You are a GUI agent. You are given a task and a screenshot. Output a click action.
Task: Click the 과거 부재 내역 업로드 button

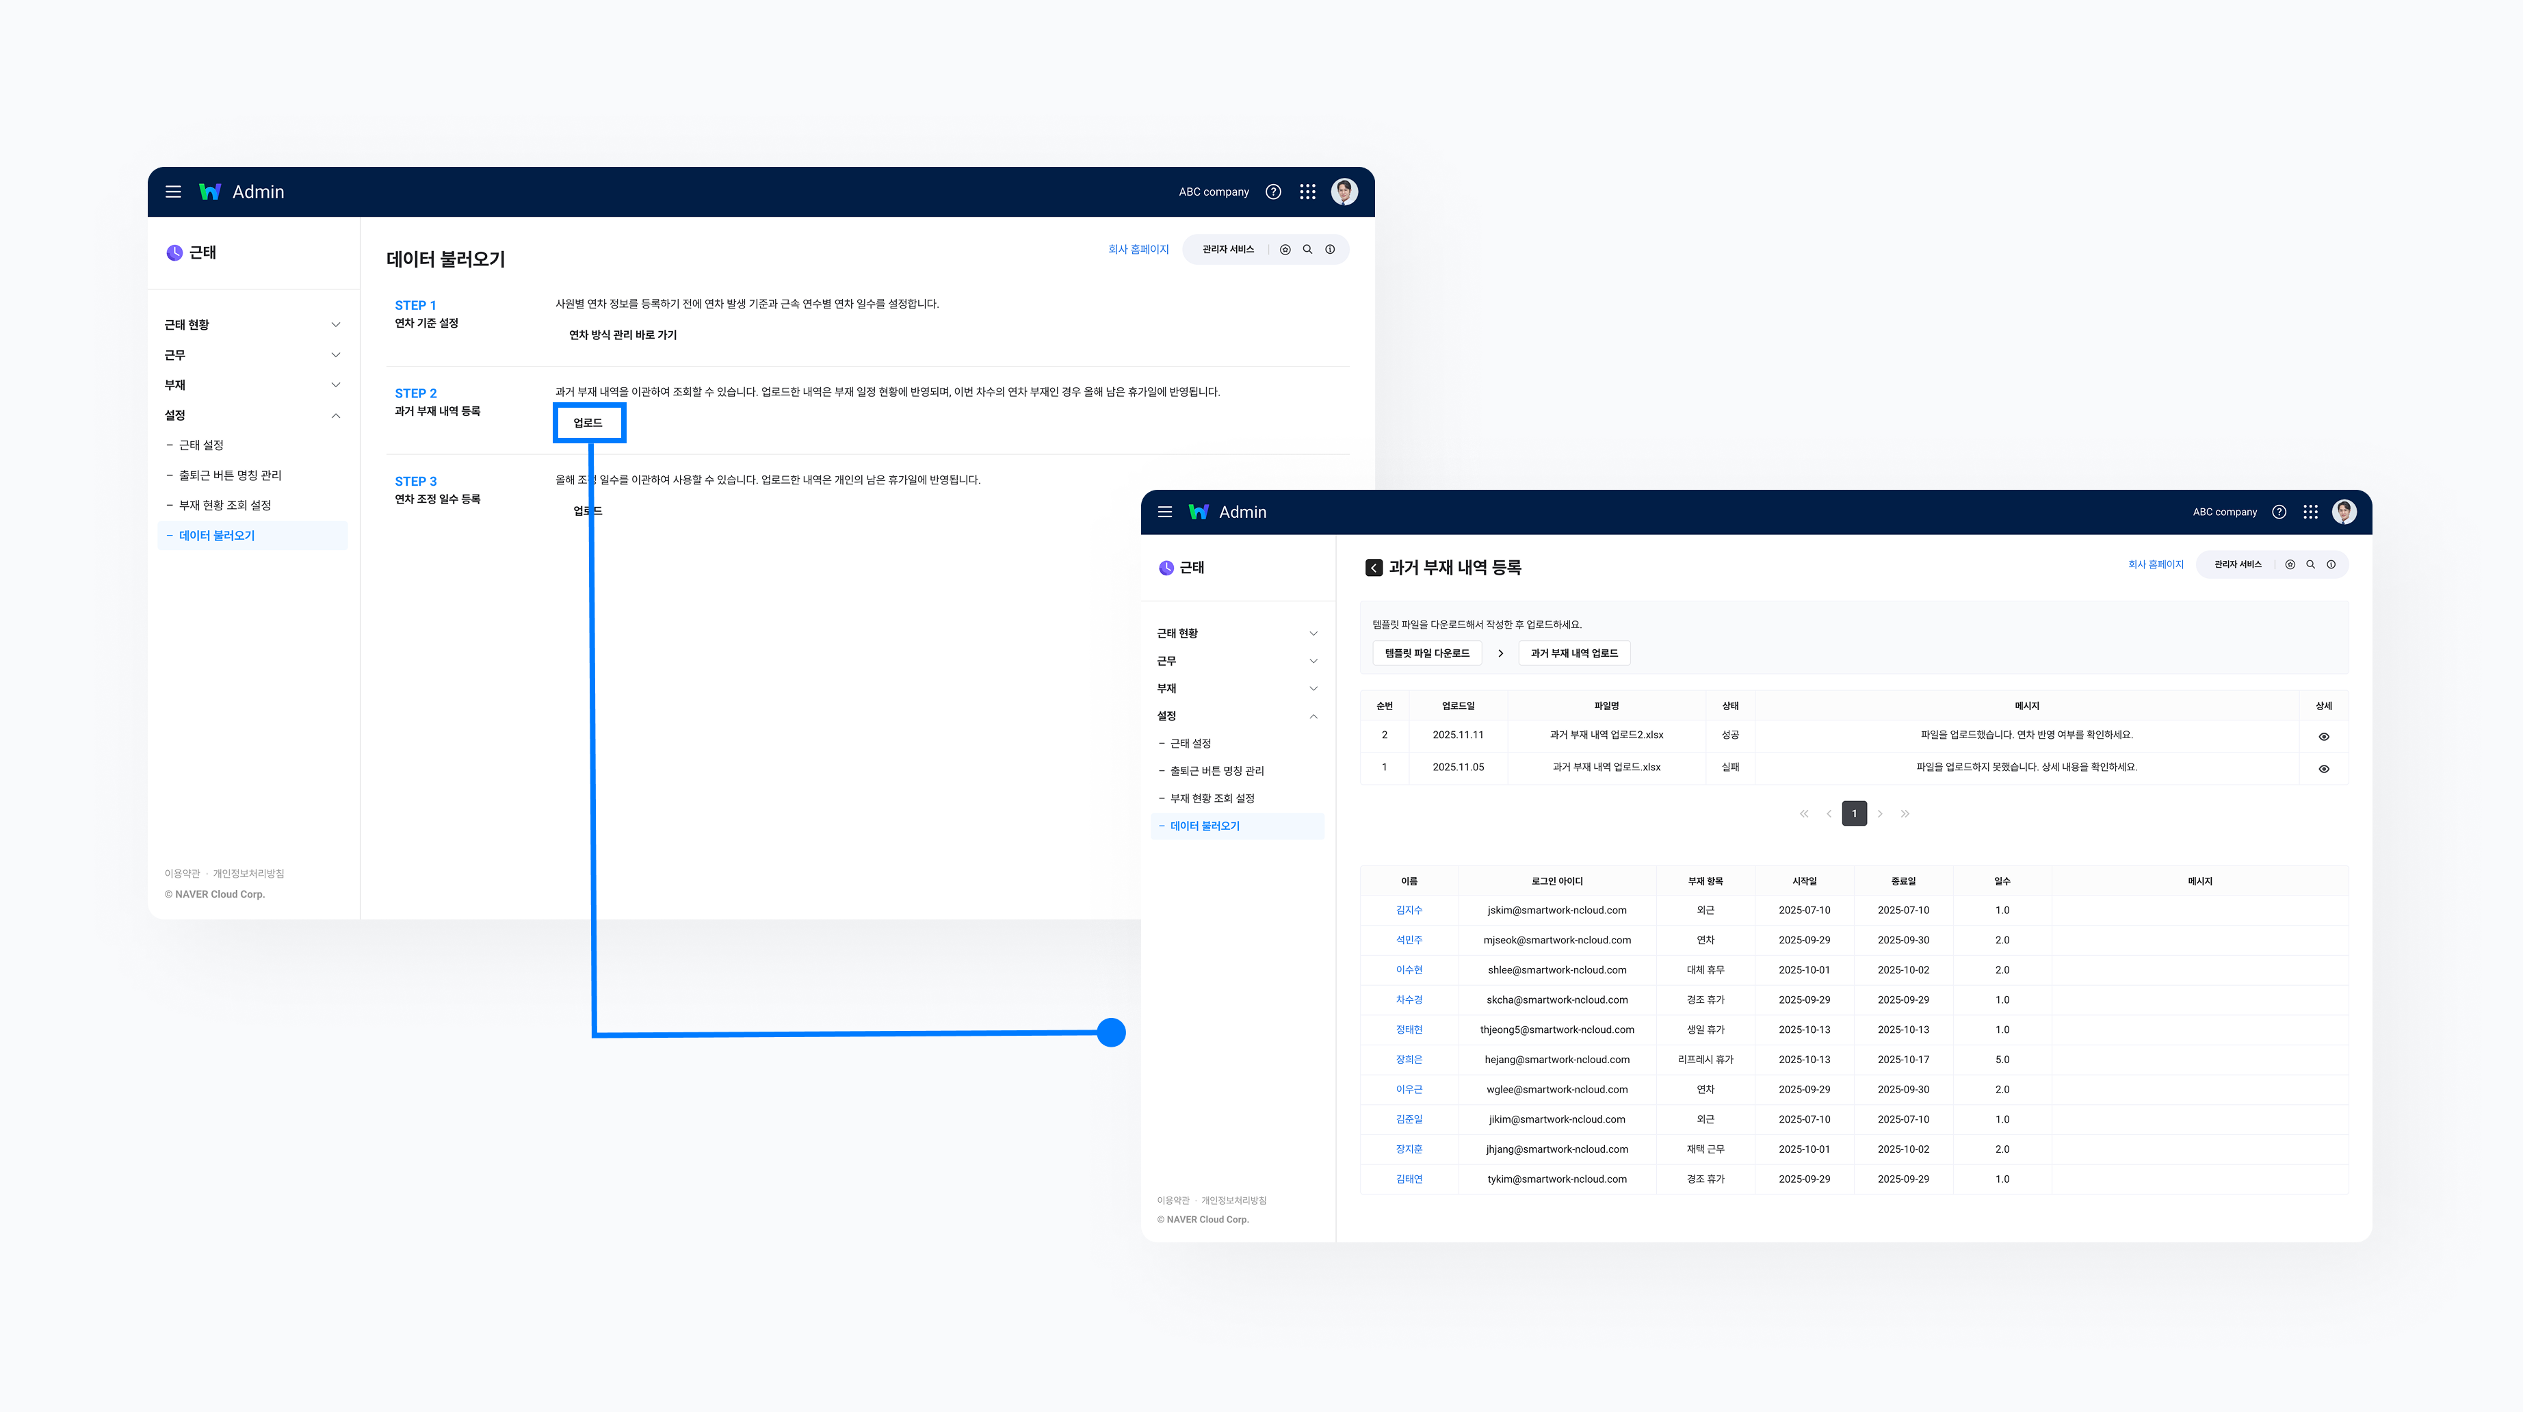(x=1574, y=653)
